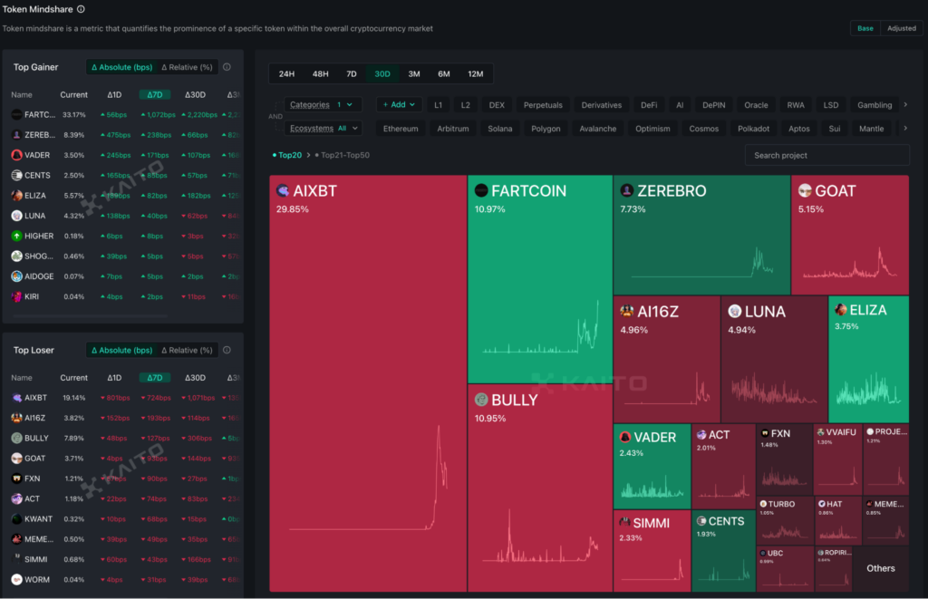
Task: Click KIRI token icon in Top Gainer list
Action: pyautogui.click(x=16, y=296)
